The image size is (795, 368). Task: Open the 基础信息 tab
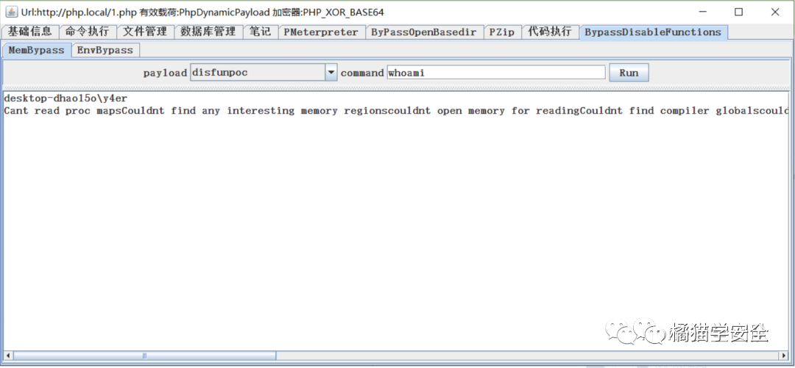point(30,32)
